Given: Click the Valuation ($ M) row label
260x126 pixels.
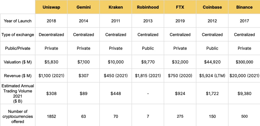Looking at the screenshot, I should [x=18, y=62].
